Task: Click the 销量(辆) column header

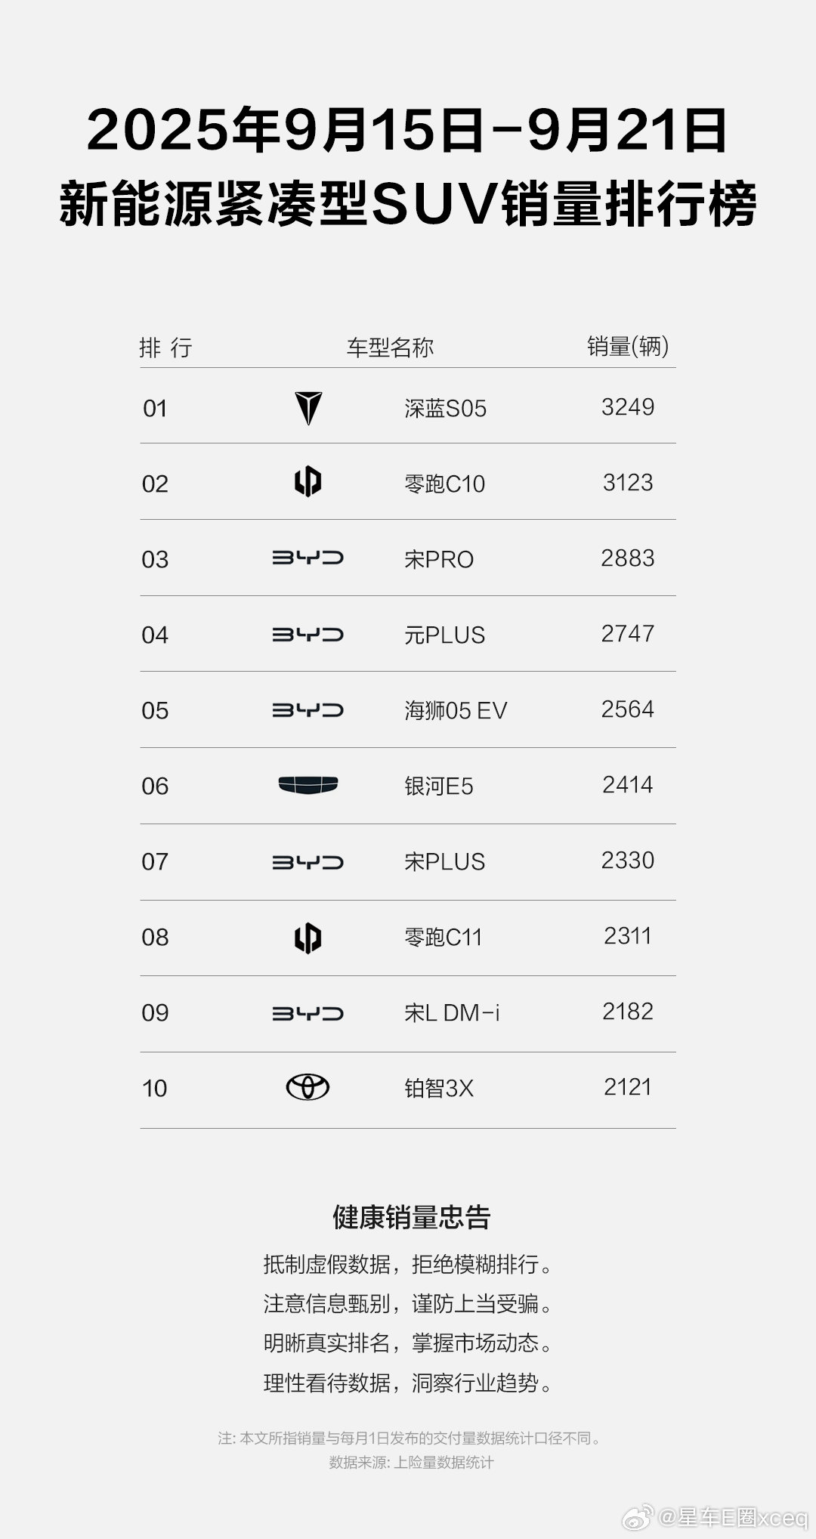Action: [x=628, y=346]
